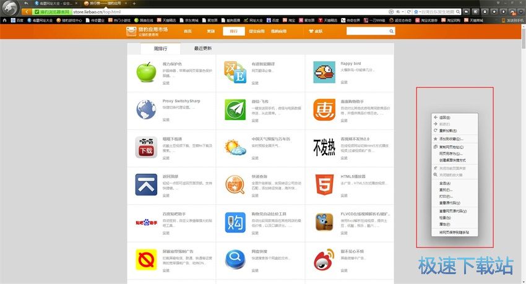Open the Proxy SwitchySharp globe icon
Viewport: 526px width, 284px height.
[x=146, y=110]
